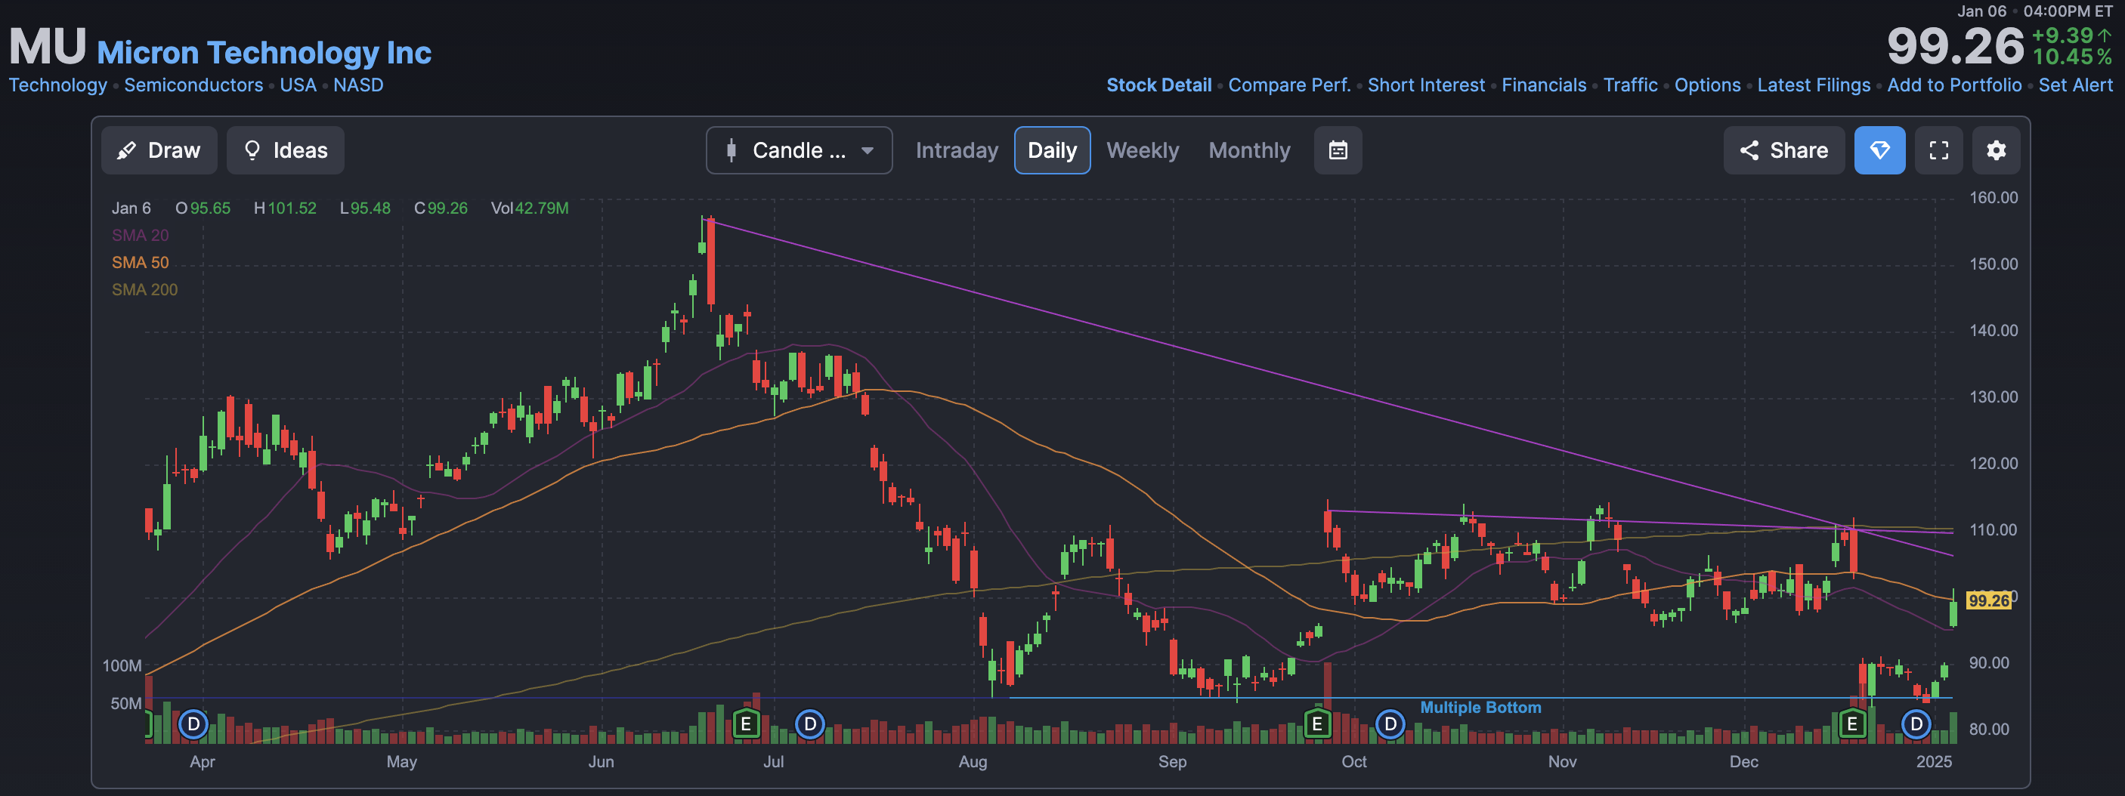Open the Draw tool
2125x796 pixels.
coord(159,150)
